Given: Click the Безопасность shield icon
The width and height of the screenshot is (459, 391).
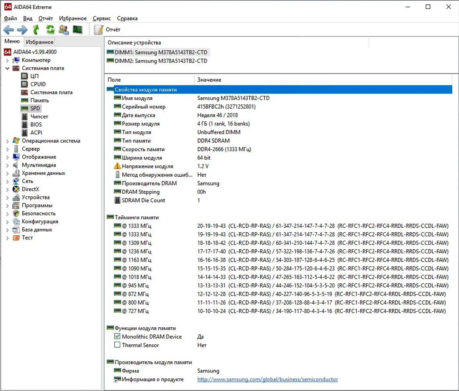Looking at the screenshot, I should click(16, 213).
